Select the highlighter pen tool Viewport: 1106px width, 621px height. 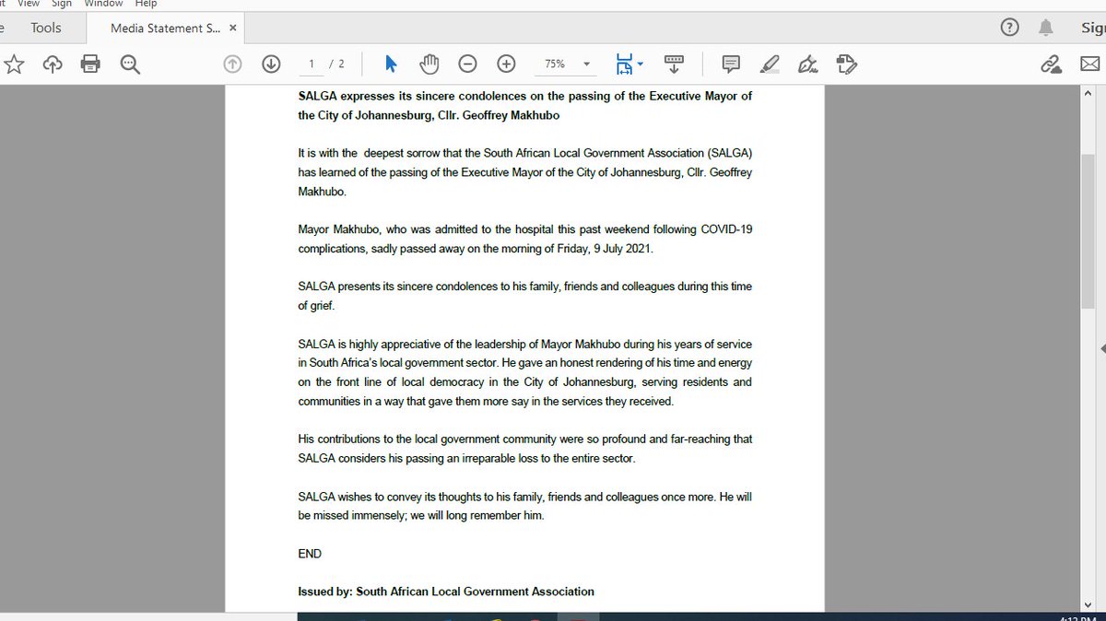tap(769, 64)
